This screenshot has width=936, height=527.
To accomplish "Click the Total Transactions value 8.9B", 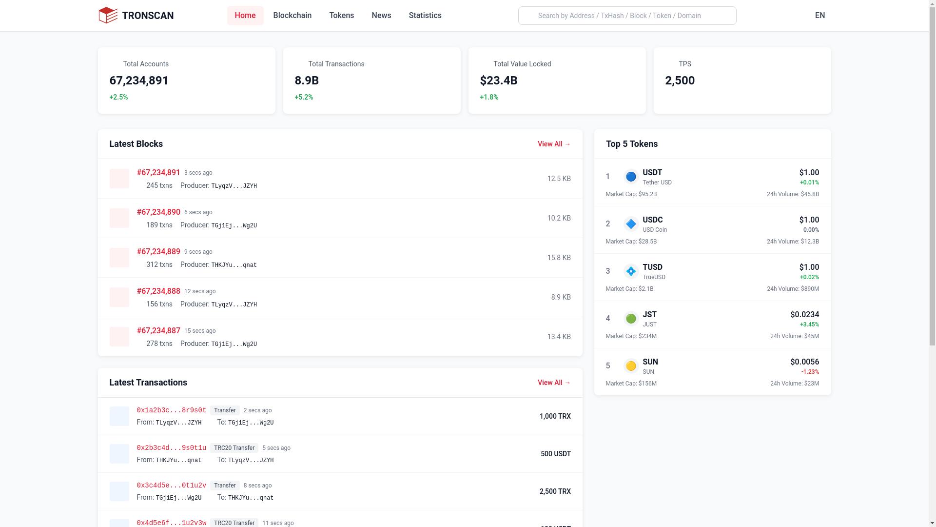I will point(307,81).
